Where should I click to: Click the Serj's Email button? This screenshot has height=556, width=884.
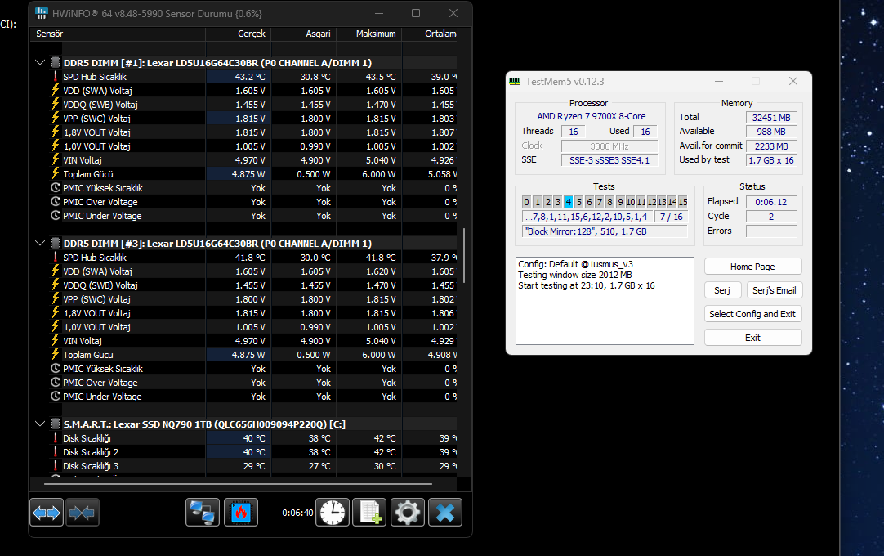click(x=774, y=290)
